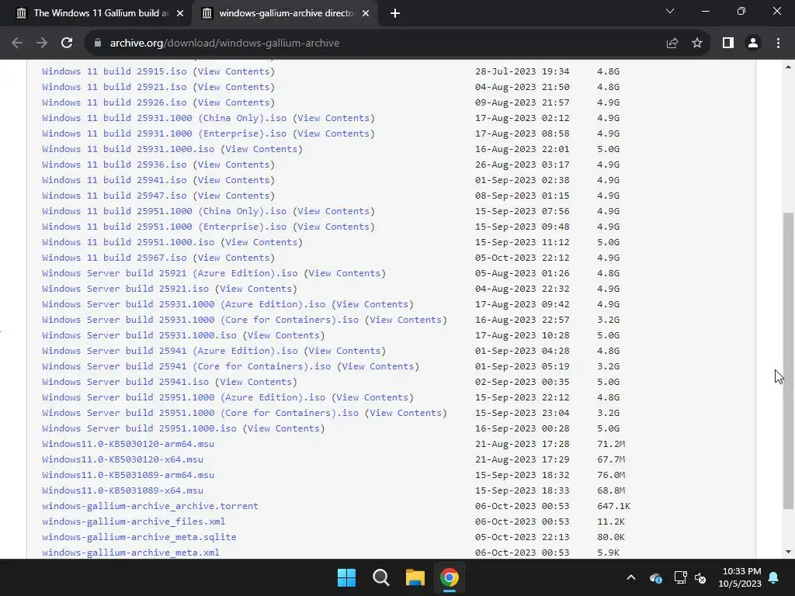Click the scrollbar down arrow
Viewport: 795px width, 596px height.
click(788, 552)
